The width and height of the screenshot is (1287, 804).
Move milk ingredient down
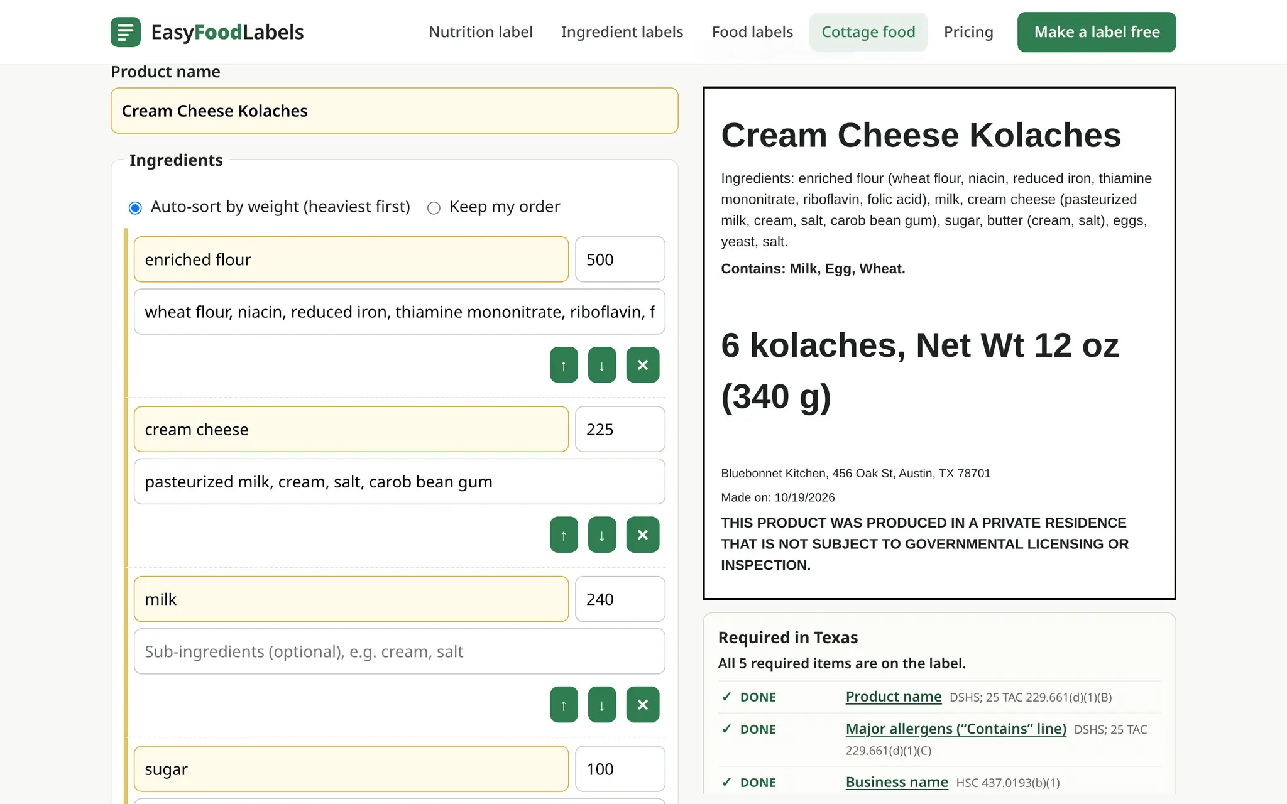click(x=602, y=705)
